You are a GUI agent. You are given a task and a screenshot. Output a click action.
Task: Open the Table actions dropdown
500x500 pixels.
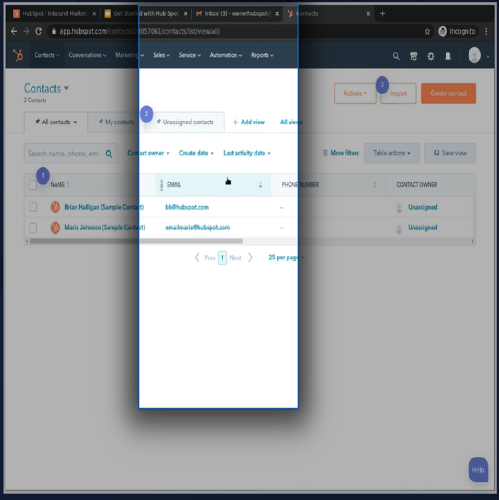pyautogui.click(x=392, y=153)
